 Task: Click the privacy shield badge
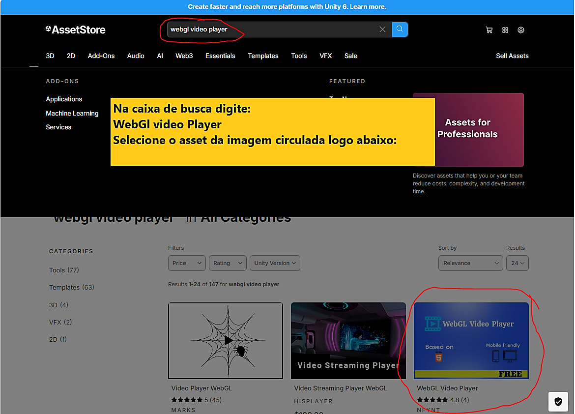point(558,402)
